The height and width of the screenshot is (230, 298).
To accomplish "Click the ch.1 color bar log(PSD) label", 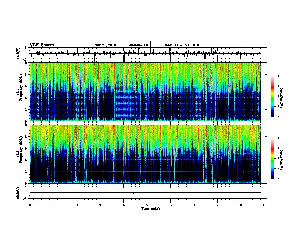I will click(x=281, y=98).
